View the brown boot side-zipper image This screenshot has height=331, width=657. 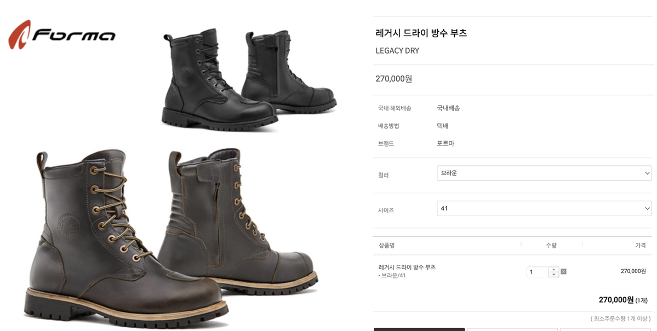click(237, 221)
